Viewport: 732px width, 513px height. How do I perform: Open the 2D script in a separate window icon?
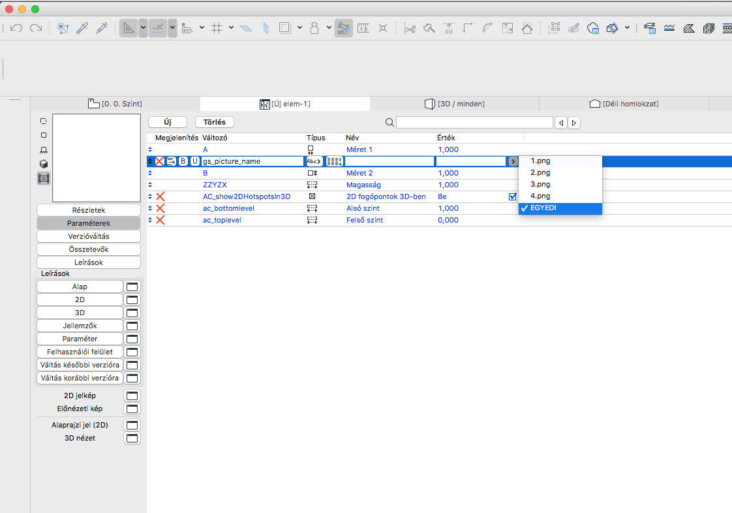coord(132,300)
